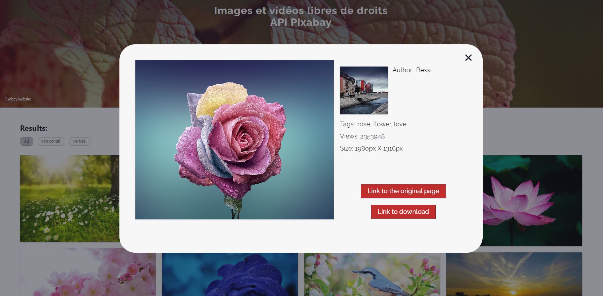Image resolution: width=603 pixels, height=296 pixels.
Task: Click the Results: heading
Action: [x=34, y=128]
